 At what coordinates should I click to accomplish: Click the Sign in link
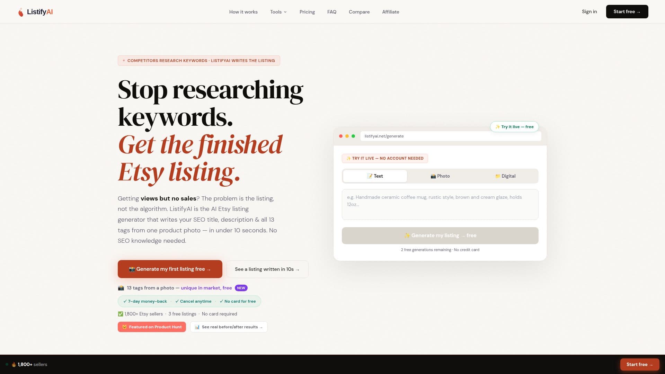point(589,11)
